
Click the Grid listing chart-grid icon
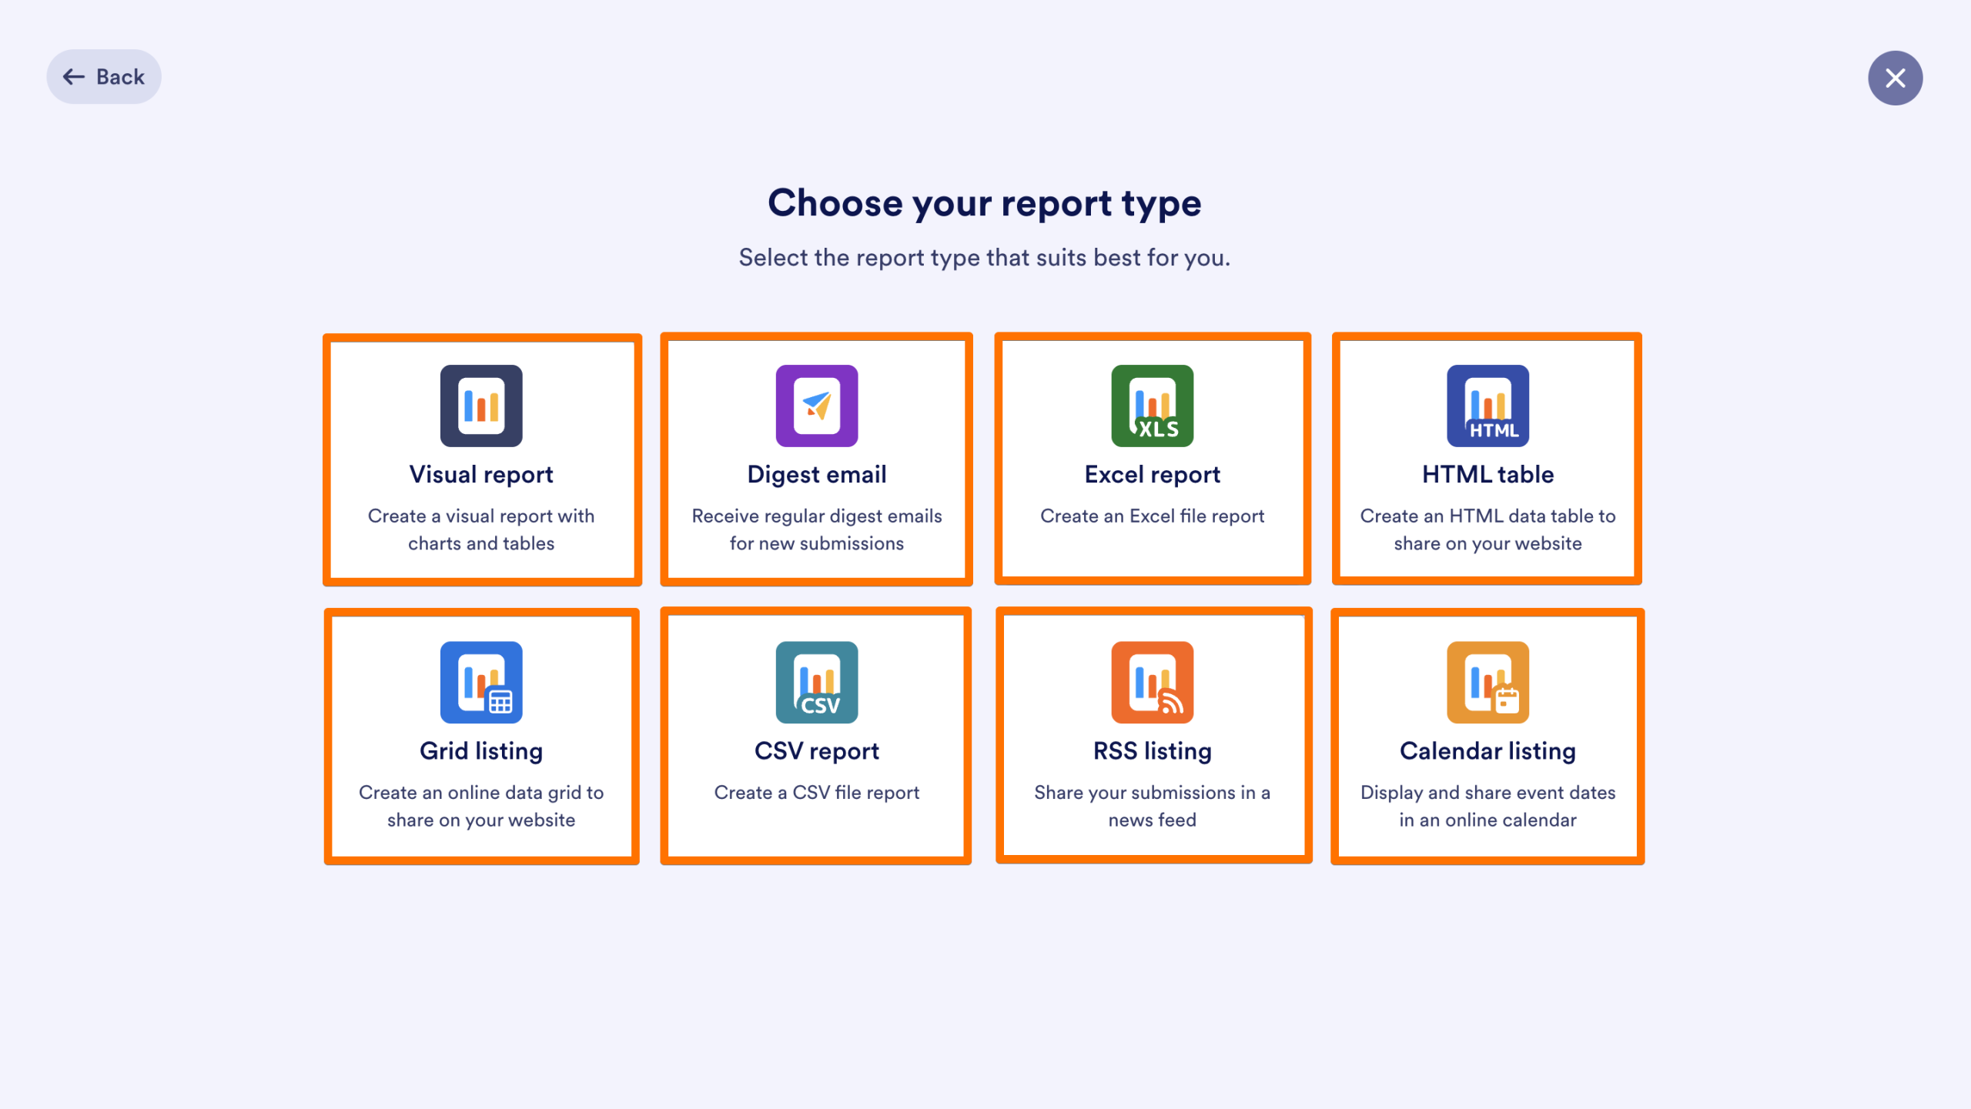tap(481, 683)
